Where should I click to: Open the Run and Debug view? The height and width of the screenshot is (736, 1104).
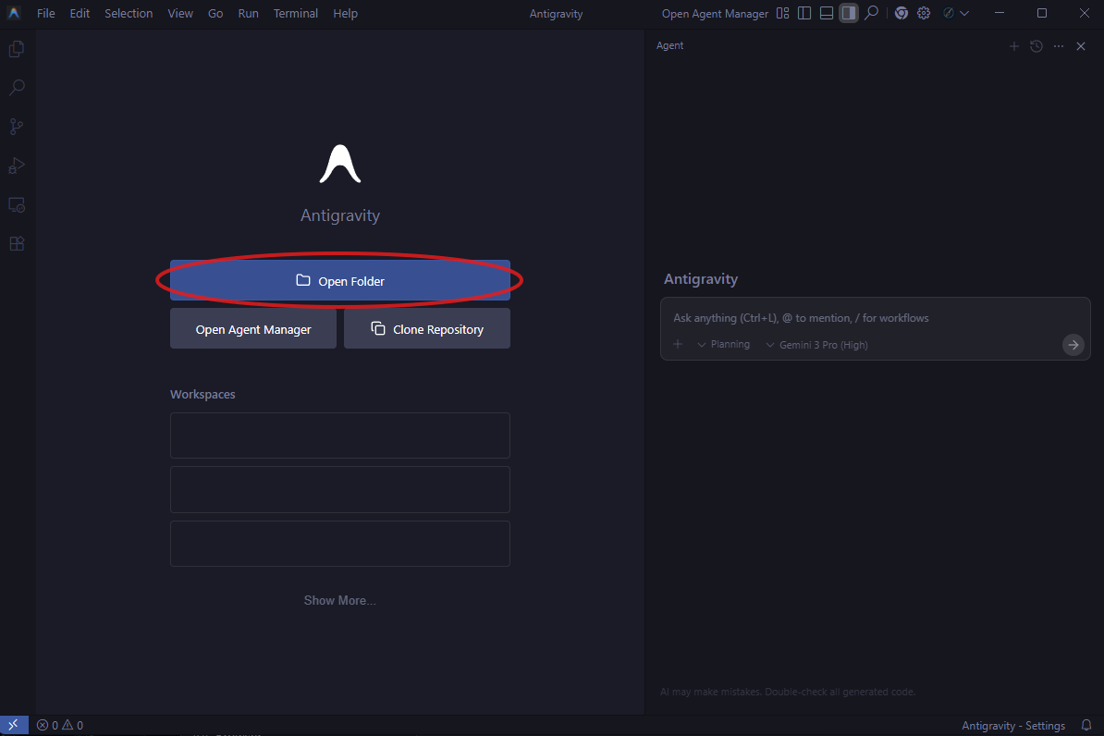(17, 166)
